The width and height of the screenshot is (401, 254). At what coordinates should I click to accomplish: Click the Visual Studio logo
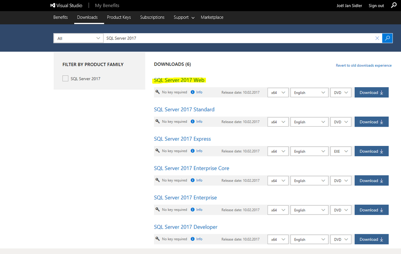point(66,5)
